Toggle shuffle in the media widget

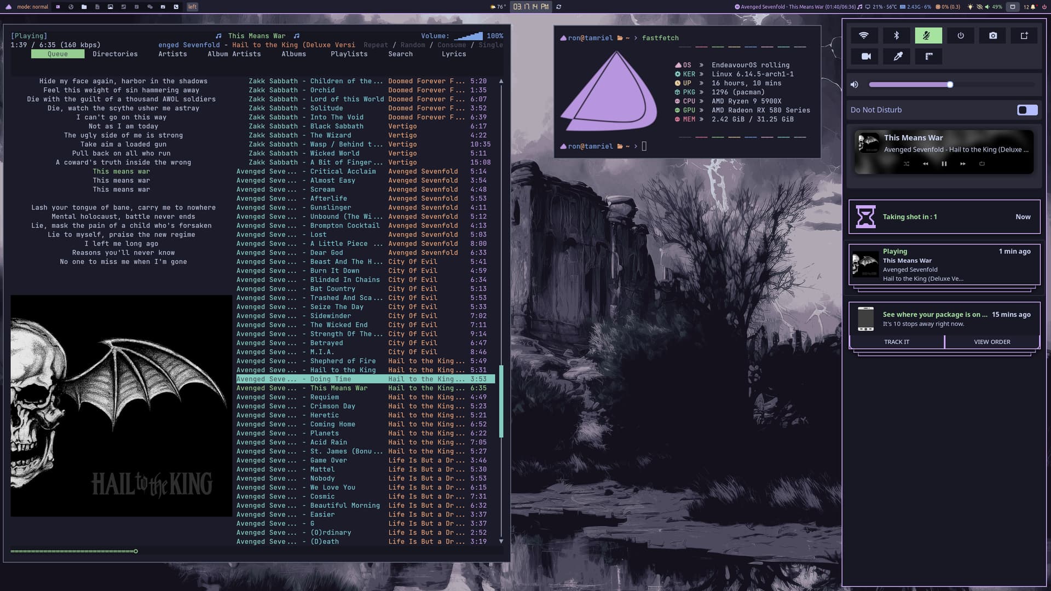pyautogui.click(x=906, y=164)
